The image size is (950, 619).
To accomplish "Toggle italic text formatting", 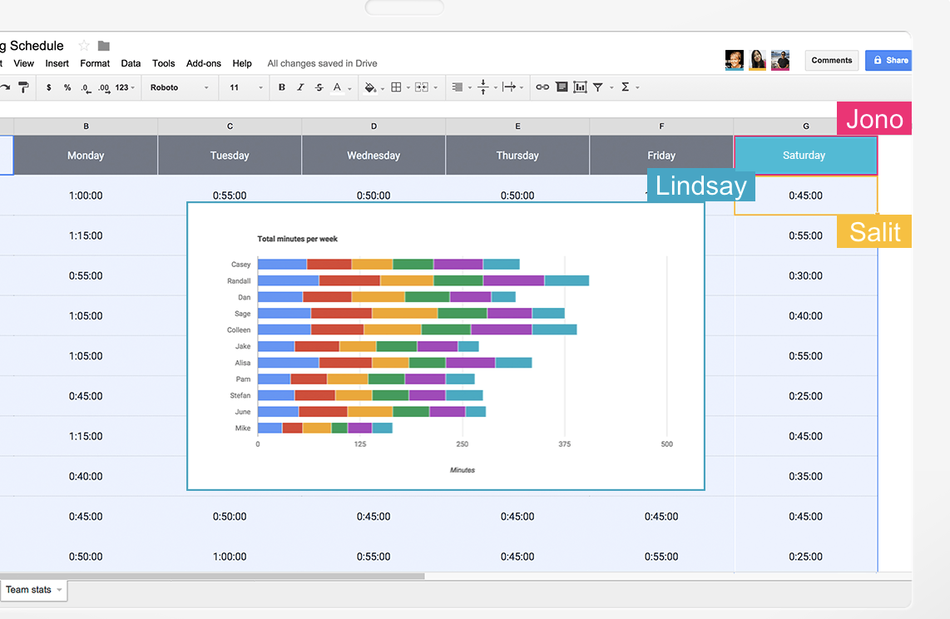I will tap(300, 87).
